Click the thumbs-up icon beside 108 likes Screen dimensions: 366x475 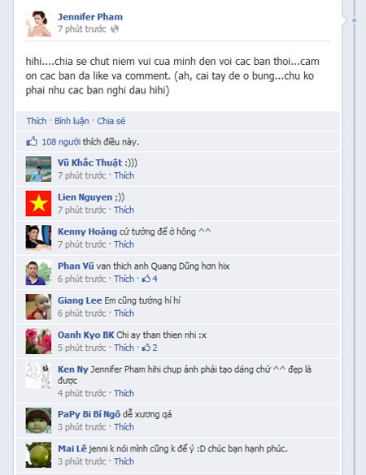[32, 141]
